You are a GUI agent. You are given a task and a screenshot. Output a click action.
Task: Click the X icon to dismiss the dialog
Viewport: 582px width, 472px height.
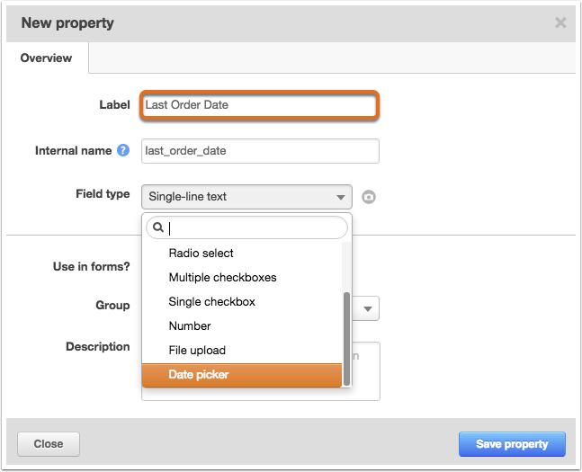pyautogui.click(x=560, y=22)
